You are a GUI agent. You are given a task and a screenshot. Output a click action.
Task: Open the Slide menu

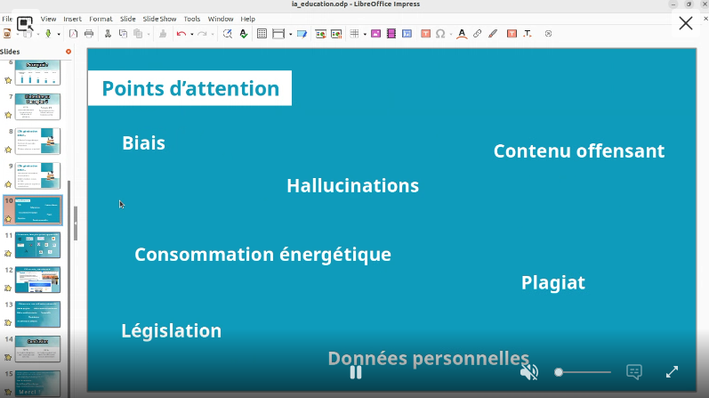coord(127,19)
